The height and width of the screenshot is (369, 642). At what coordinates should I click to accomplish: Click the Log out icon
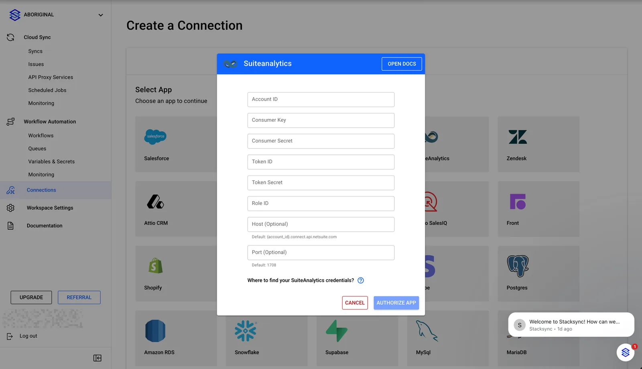[10, 336]
